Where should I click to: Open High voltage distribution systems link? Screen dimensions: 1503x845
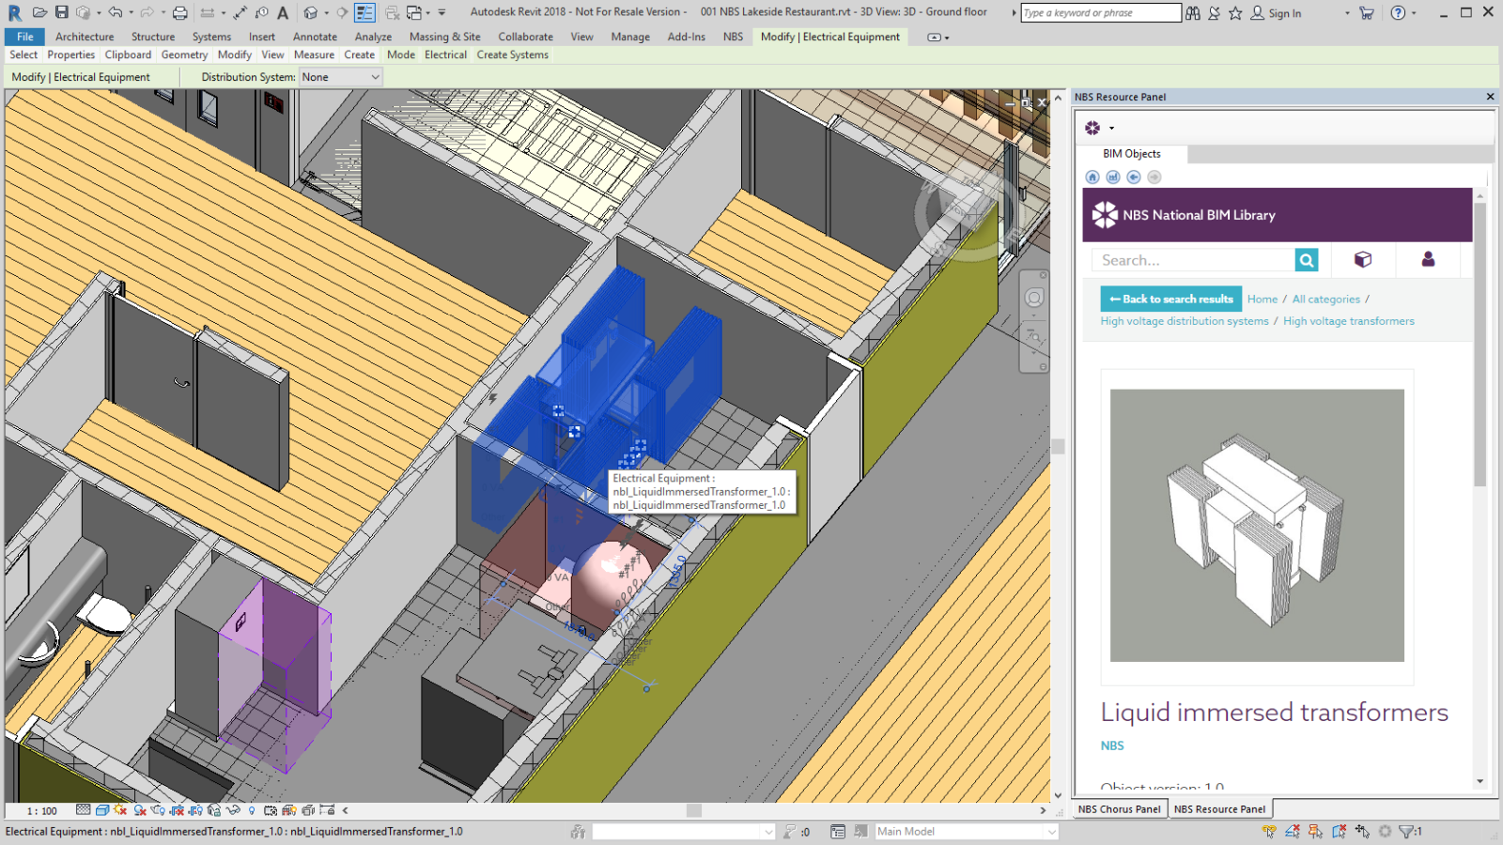tap(1185, 321)
